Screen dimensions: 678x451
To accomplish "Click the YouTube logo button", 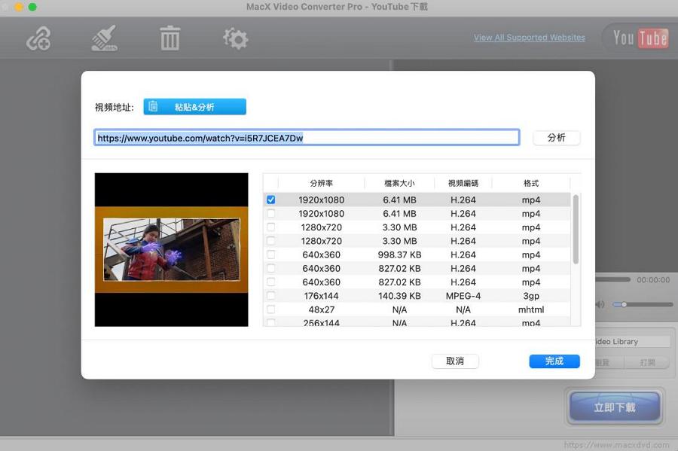I will (x=640, y=38).
